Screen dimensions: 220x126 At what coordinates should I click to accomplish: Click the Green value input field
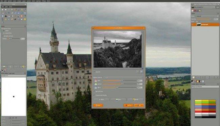coord(140,84)
